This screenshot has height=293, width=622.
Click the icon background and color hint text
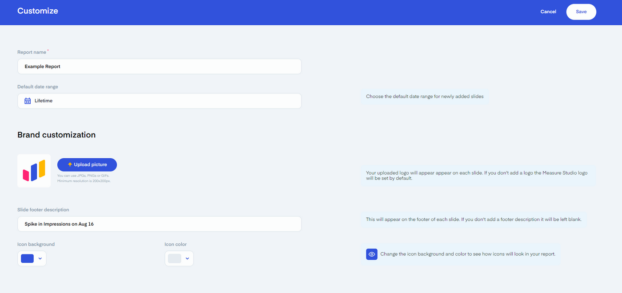pos(468,254)
